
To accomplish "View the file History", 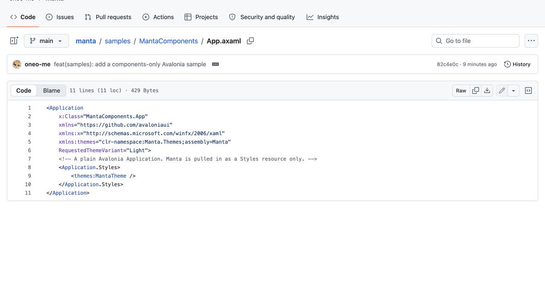I will click(x=517, y=64).
